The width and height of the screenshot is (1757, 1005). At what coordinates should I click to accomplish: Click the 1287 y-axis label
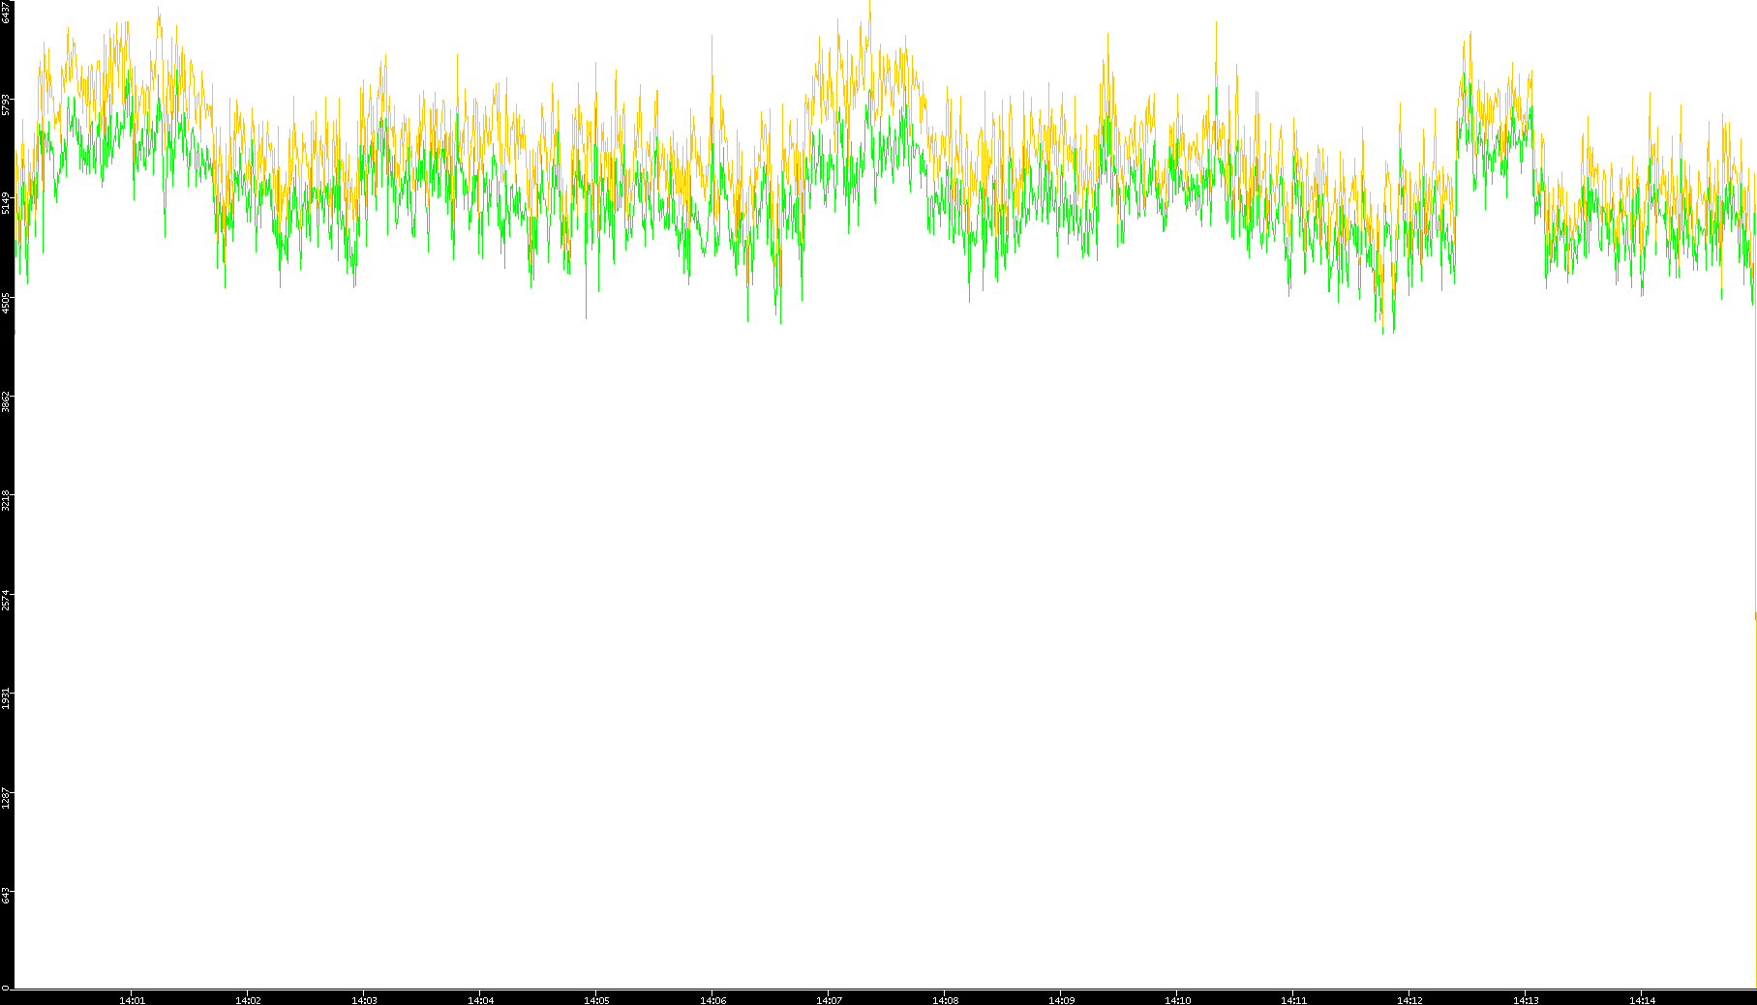click(6, 798)
